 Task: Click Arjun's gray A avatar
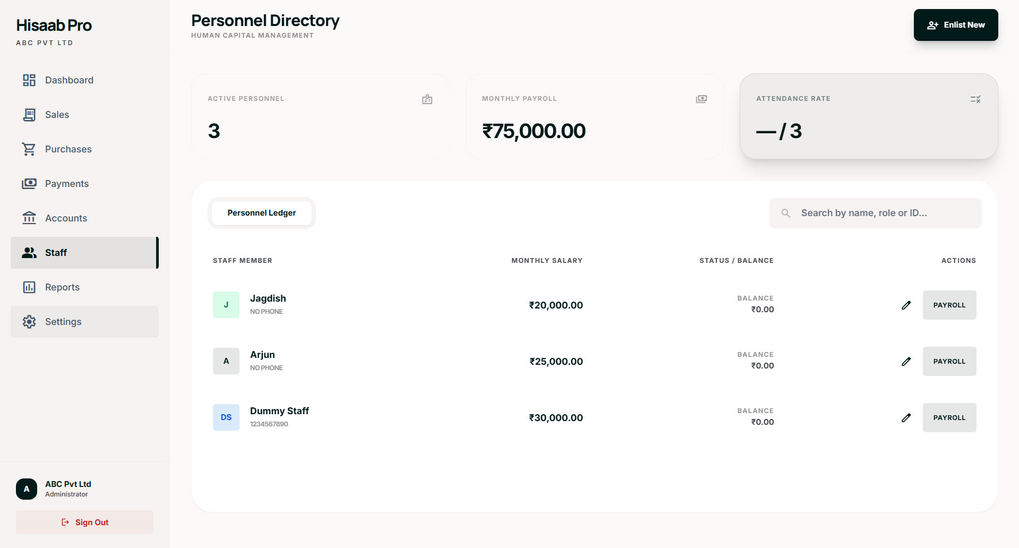point(226,361)
